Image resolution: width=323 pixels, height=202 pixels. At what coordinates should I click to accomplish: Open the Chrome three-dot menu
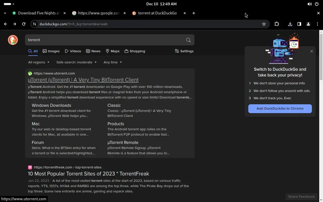tap(317, 24)
